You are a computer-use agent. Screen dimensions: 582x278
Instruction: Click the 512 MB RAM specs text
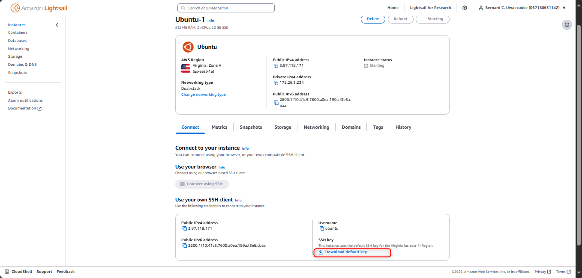tap(202, 27)
